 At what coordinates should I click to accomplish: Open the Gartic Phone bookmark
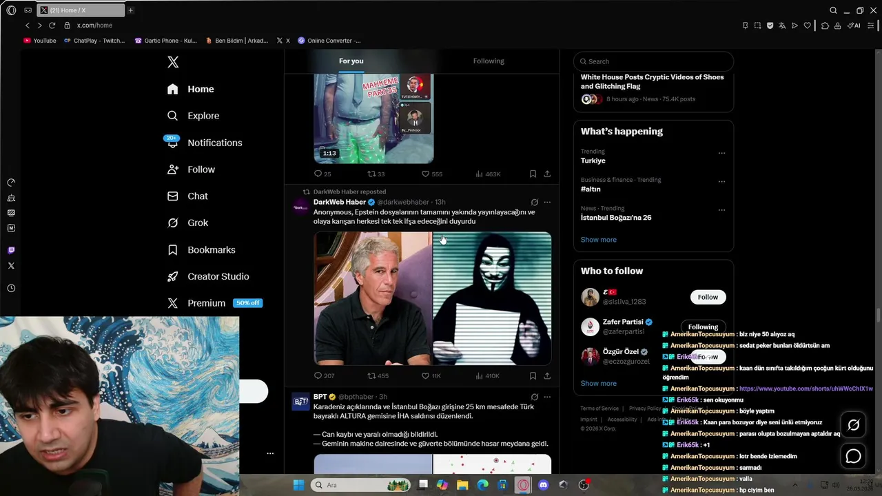pyautogui.click(x=166, y=41)
